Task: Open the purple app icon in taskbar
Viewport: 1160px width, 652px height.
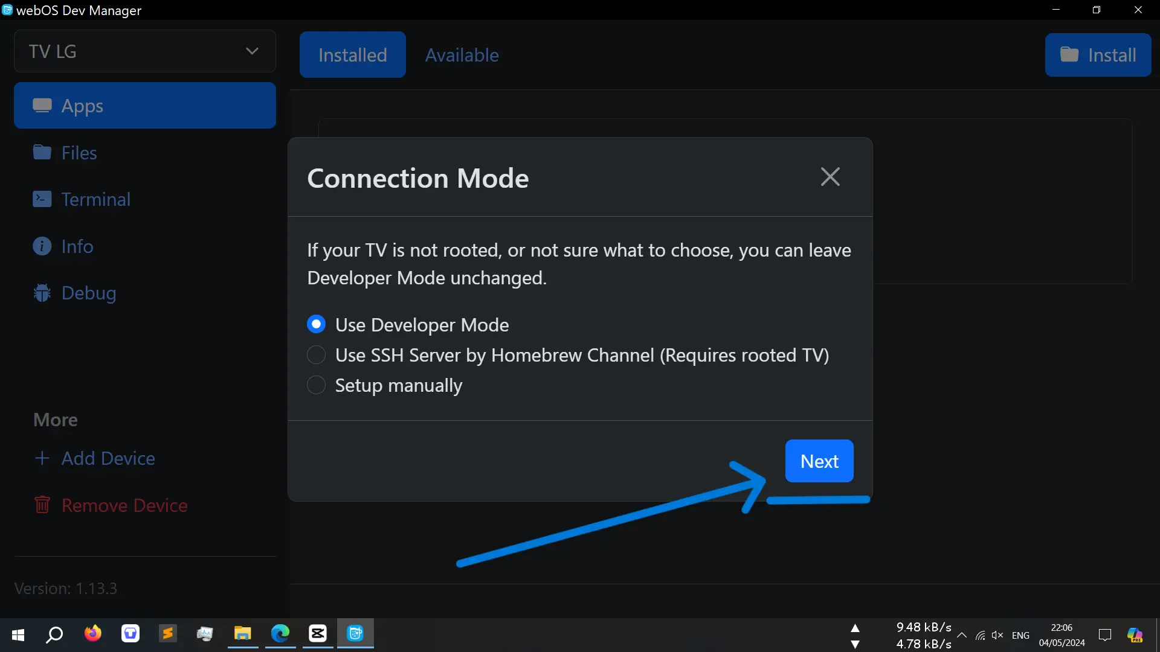Action: pos(130,633)
